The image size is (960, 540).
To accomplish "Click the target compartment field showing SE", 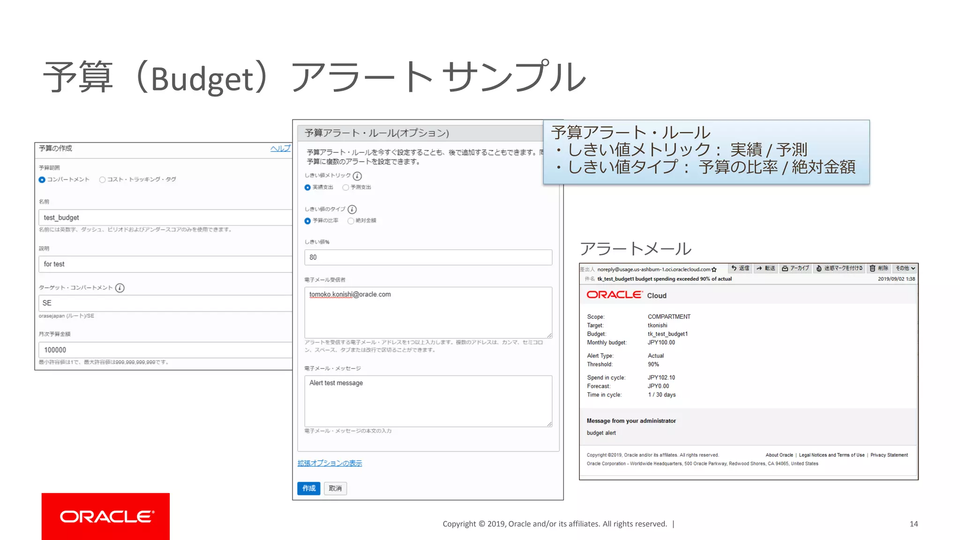I will coord(165,303).
